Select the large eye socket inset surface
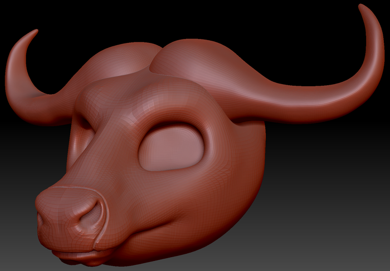The image size is (390, 271). pos(171,148)
